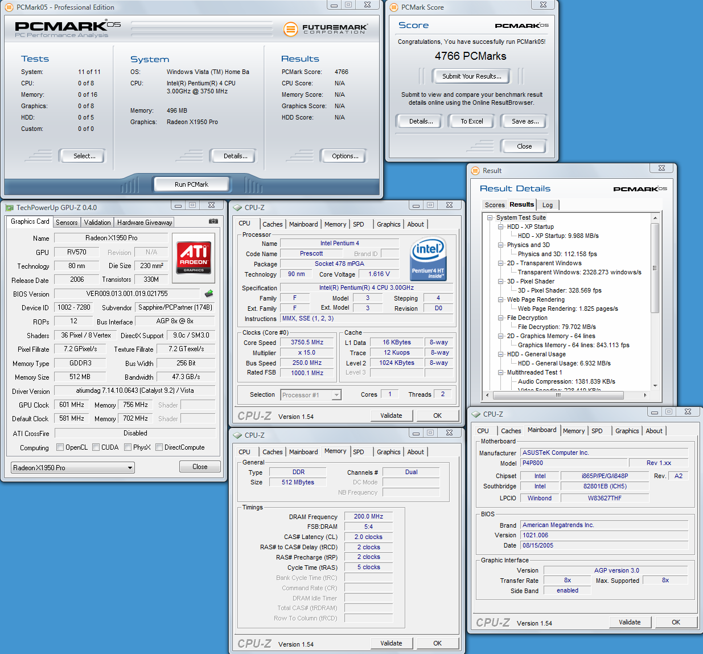This screenshot has height=654, width=703.
Task: Click the GPU-Z Name field Radeon X1950 Pro
Action: pyautogui.click(x=111, y=238)
